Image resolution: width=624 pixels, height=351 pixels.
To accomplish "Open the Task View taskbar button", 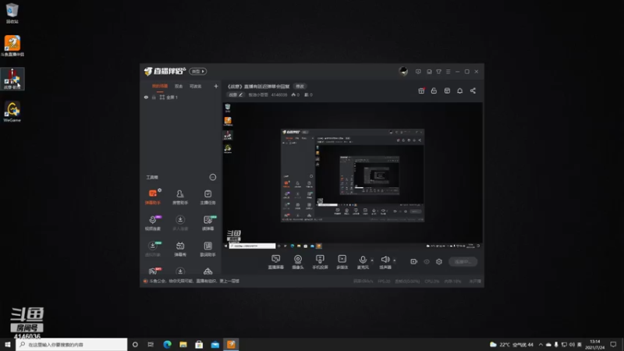I will click(151, 344).
